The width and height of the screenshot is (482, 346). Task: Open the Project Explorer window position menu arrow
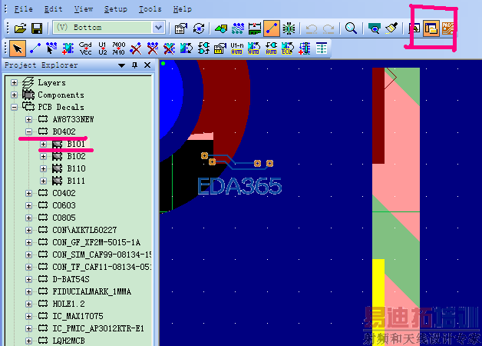(x=122, y=65)
